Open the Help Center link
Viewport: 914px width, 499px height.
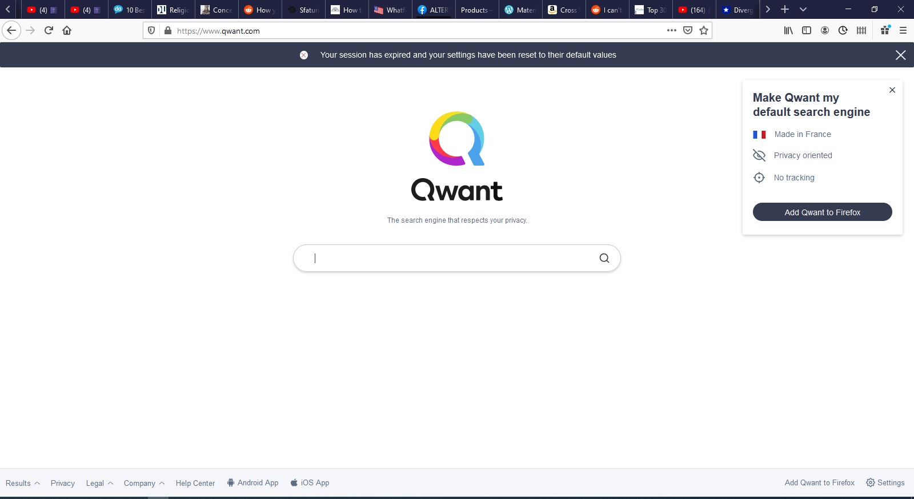(x=195, y=483)
